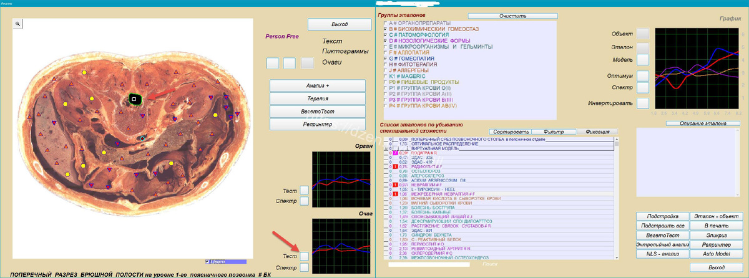Viewport: 749px width, 278px height.
Task: Click the NLS - анализ button
Action: pos(663,255)
